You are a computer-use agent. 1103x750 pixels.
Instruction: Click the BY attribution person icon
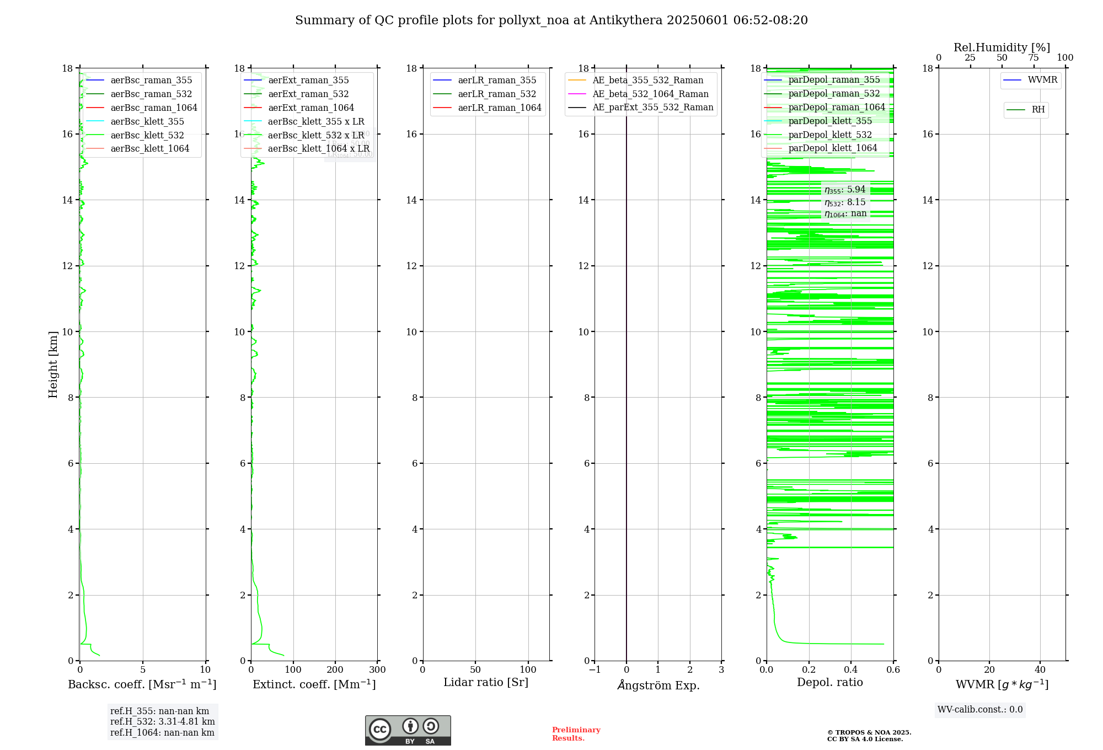click(x=410, y=726)
